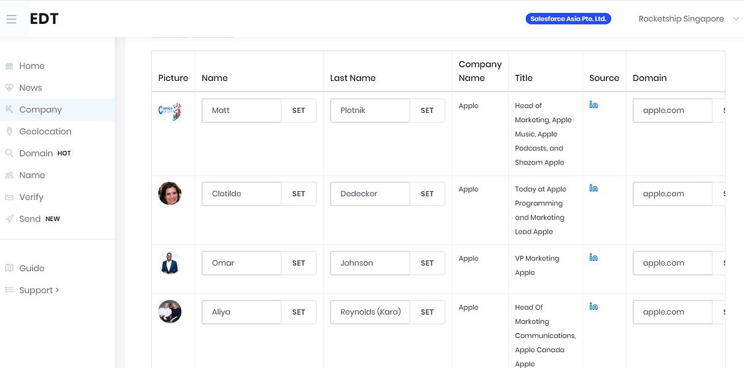This screenshot has height=368, width=744.
Task: Click SET next to first name Matt
Action: [x=299, y=110]
